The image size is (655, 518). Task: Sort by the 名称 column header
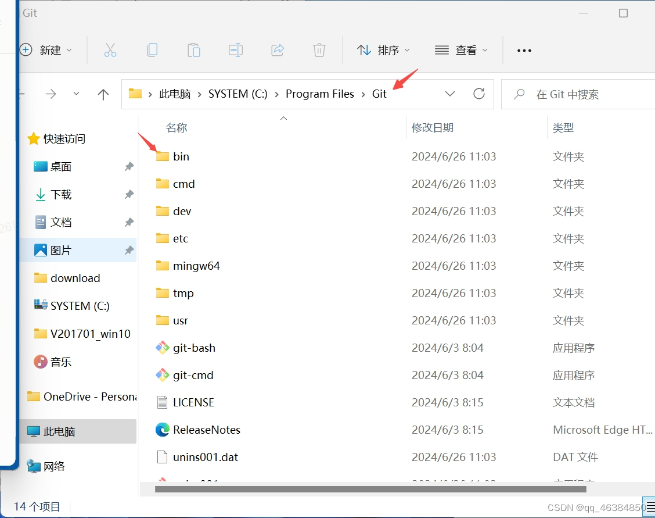tap(177, 127)
